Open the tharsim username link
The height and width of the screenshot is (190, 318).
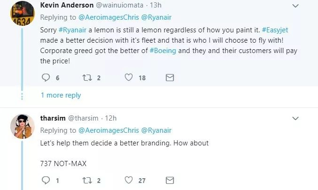coord(83,118)
